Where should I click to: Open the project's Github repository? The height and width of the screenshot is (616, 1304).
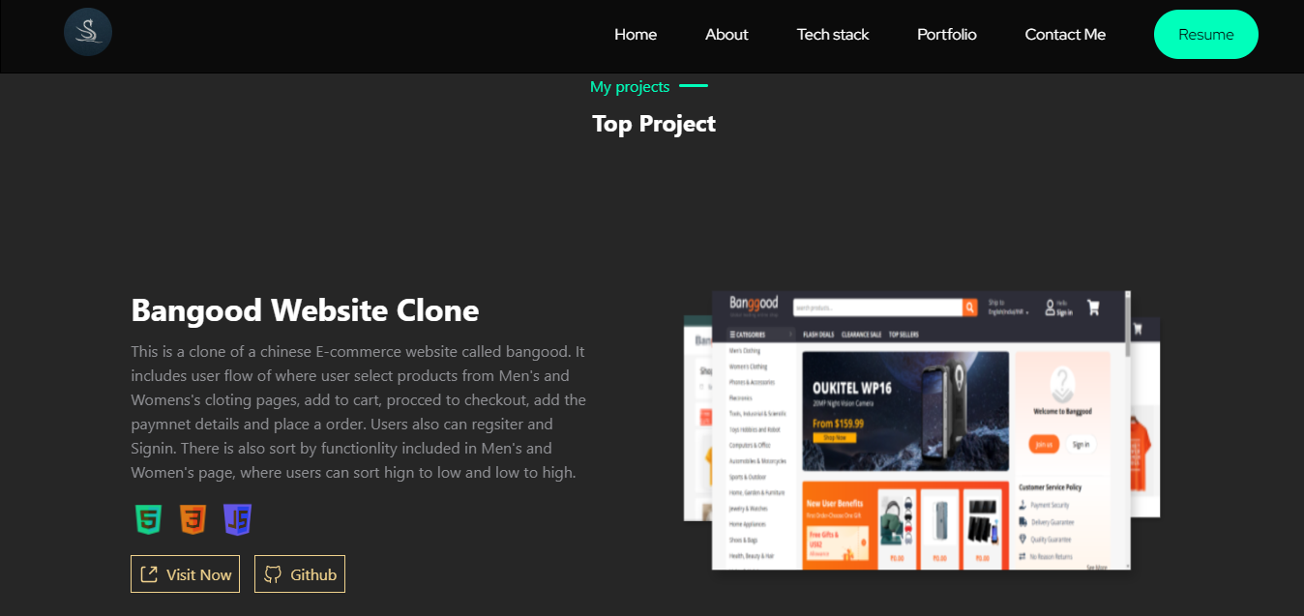pyautogui.click(x=300, y=573)
